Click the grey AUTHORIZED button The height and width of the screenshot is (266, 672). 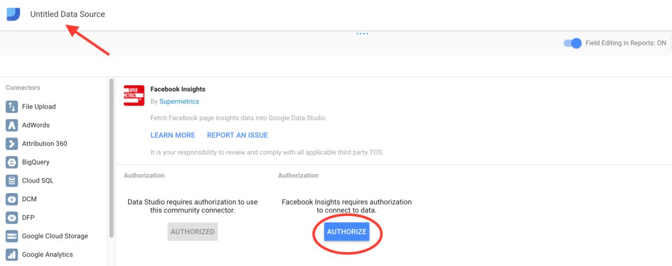193,231
